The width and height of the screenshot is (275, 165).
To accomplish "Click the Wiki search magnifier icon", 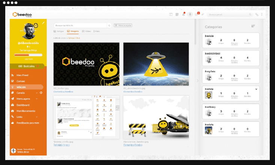I will [x=109, y=25].
